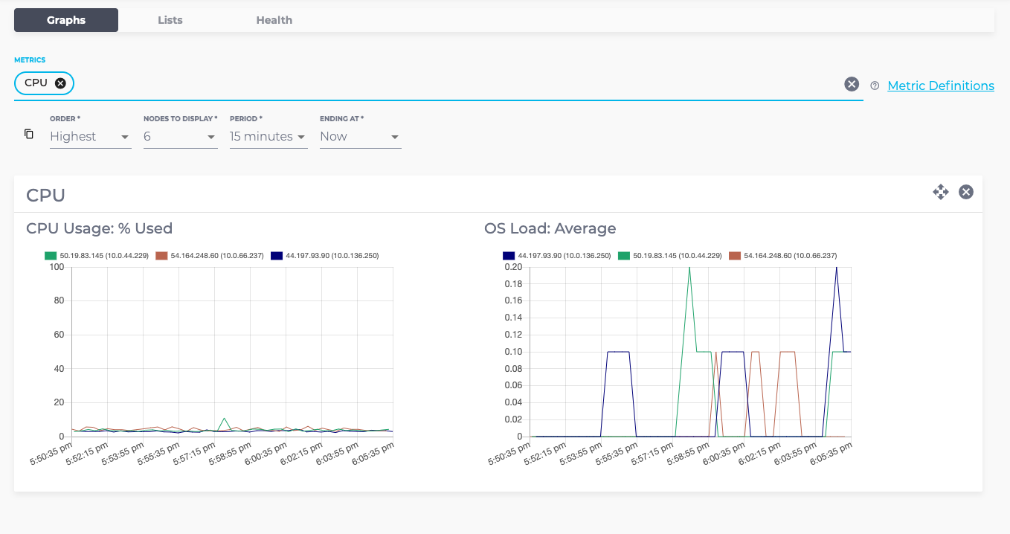The image size is (1010, 534).
Task: Remove the CPU metric chip
Action: click(59, 83)
